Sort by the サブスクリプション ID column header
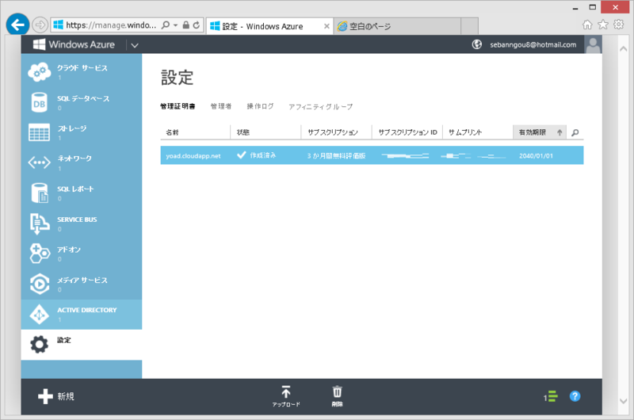 407,132
